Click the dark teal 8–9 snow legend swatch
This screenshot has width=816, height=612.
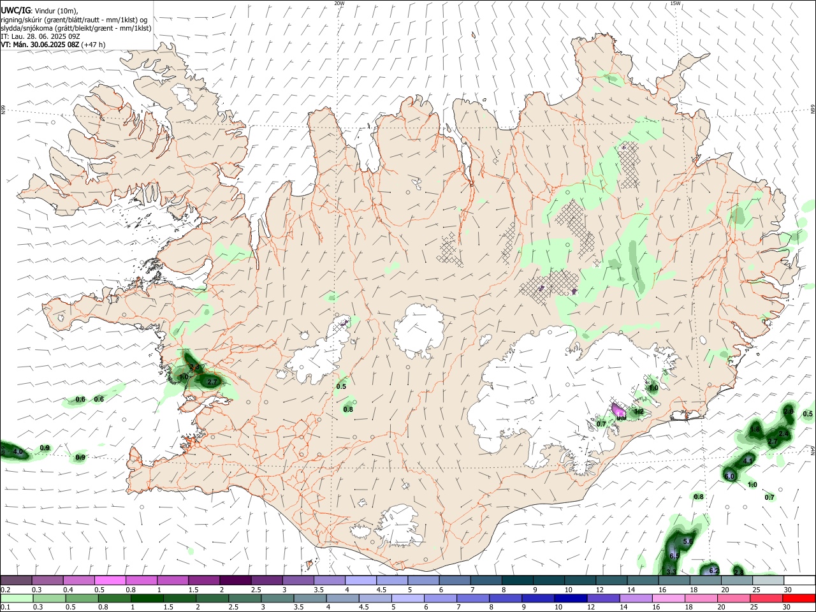(516, 581)
